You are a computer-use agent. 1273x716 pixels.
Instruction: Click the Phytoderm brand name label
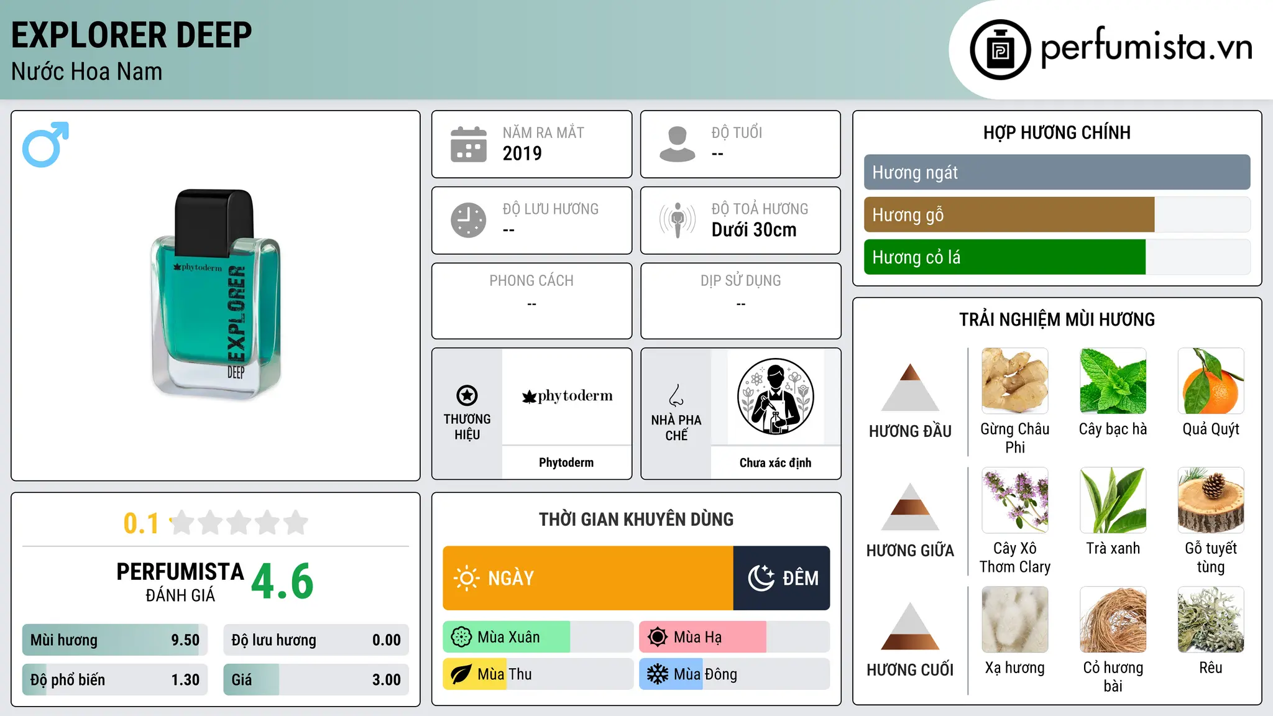tap(566, 462)
